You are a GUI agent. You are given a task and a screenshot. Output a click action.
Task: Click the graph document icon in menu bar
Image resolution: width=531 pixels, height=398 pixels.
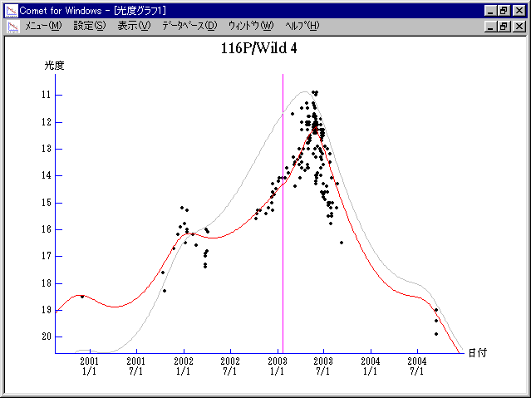click(12, 26)
